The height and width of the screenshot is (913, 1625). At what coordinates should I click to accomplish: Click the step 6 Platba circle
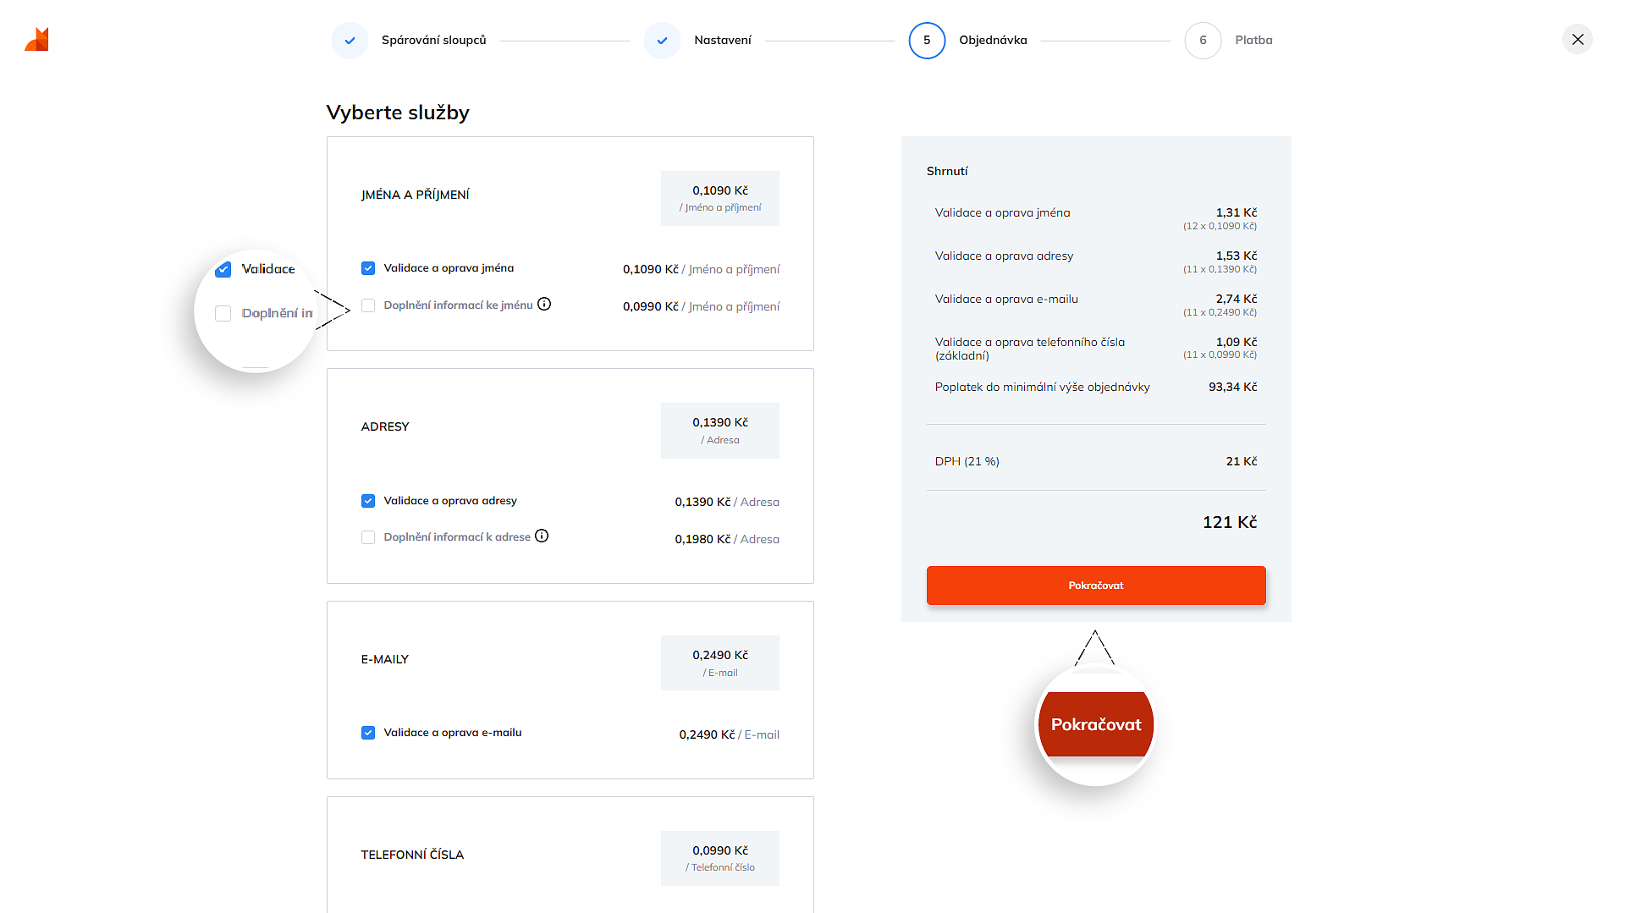click(x=1203, y=41)
